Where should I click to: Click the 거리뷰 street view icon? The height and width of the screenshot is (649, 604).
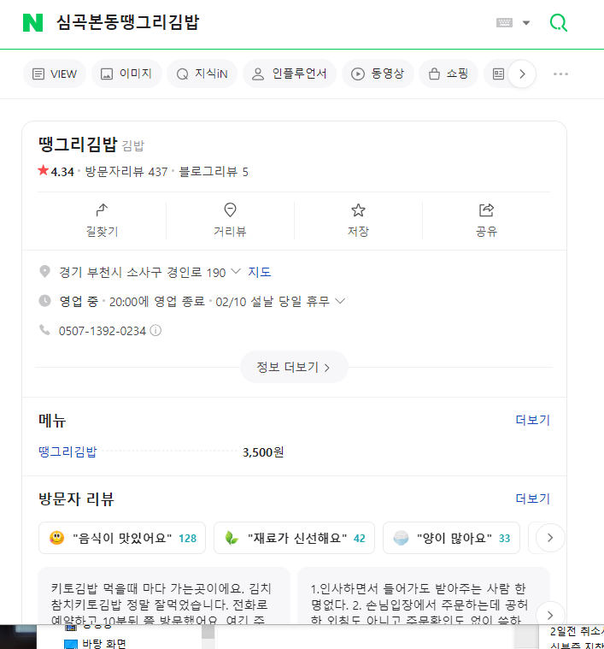[x=230, y=209]
